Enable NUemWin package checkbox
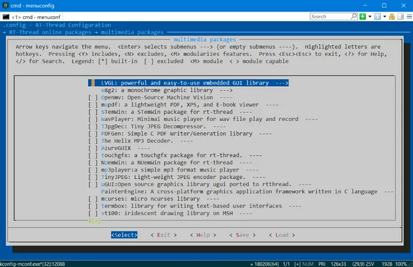Image resolution: width=413 pixels, height=267 pixels. tap(93, 162)
